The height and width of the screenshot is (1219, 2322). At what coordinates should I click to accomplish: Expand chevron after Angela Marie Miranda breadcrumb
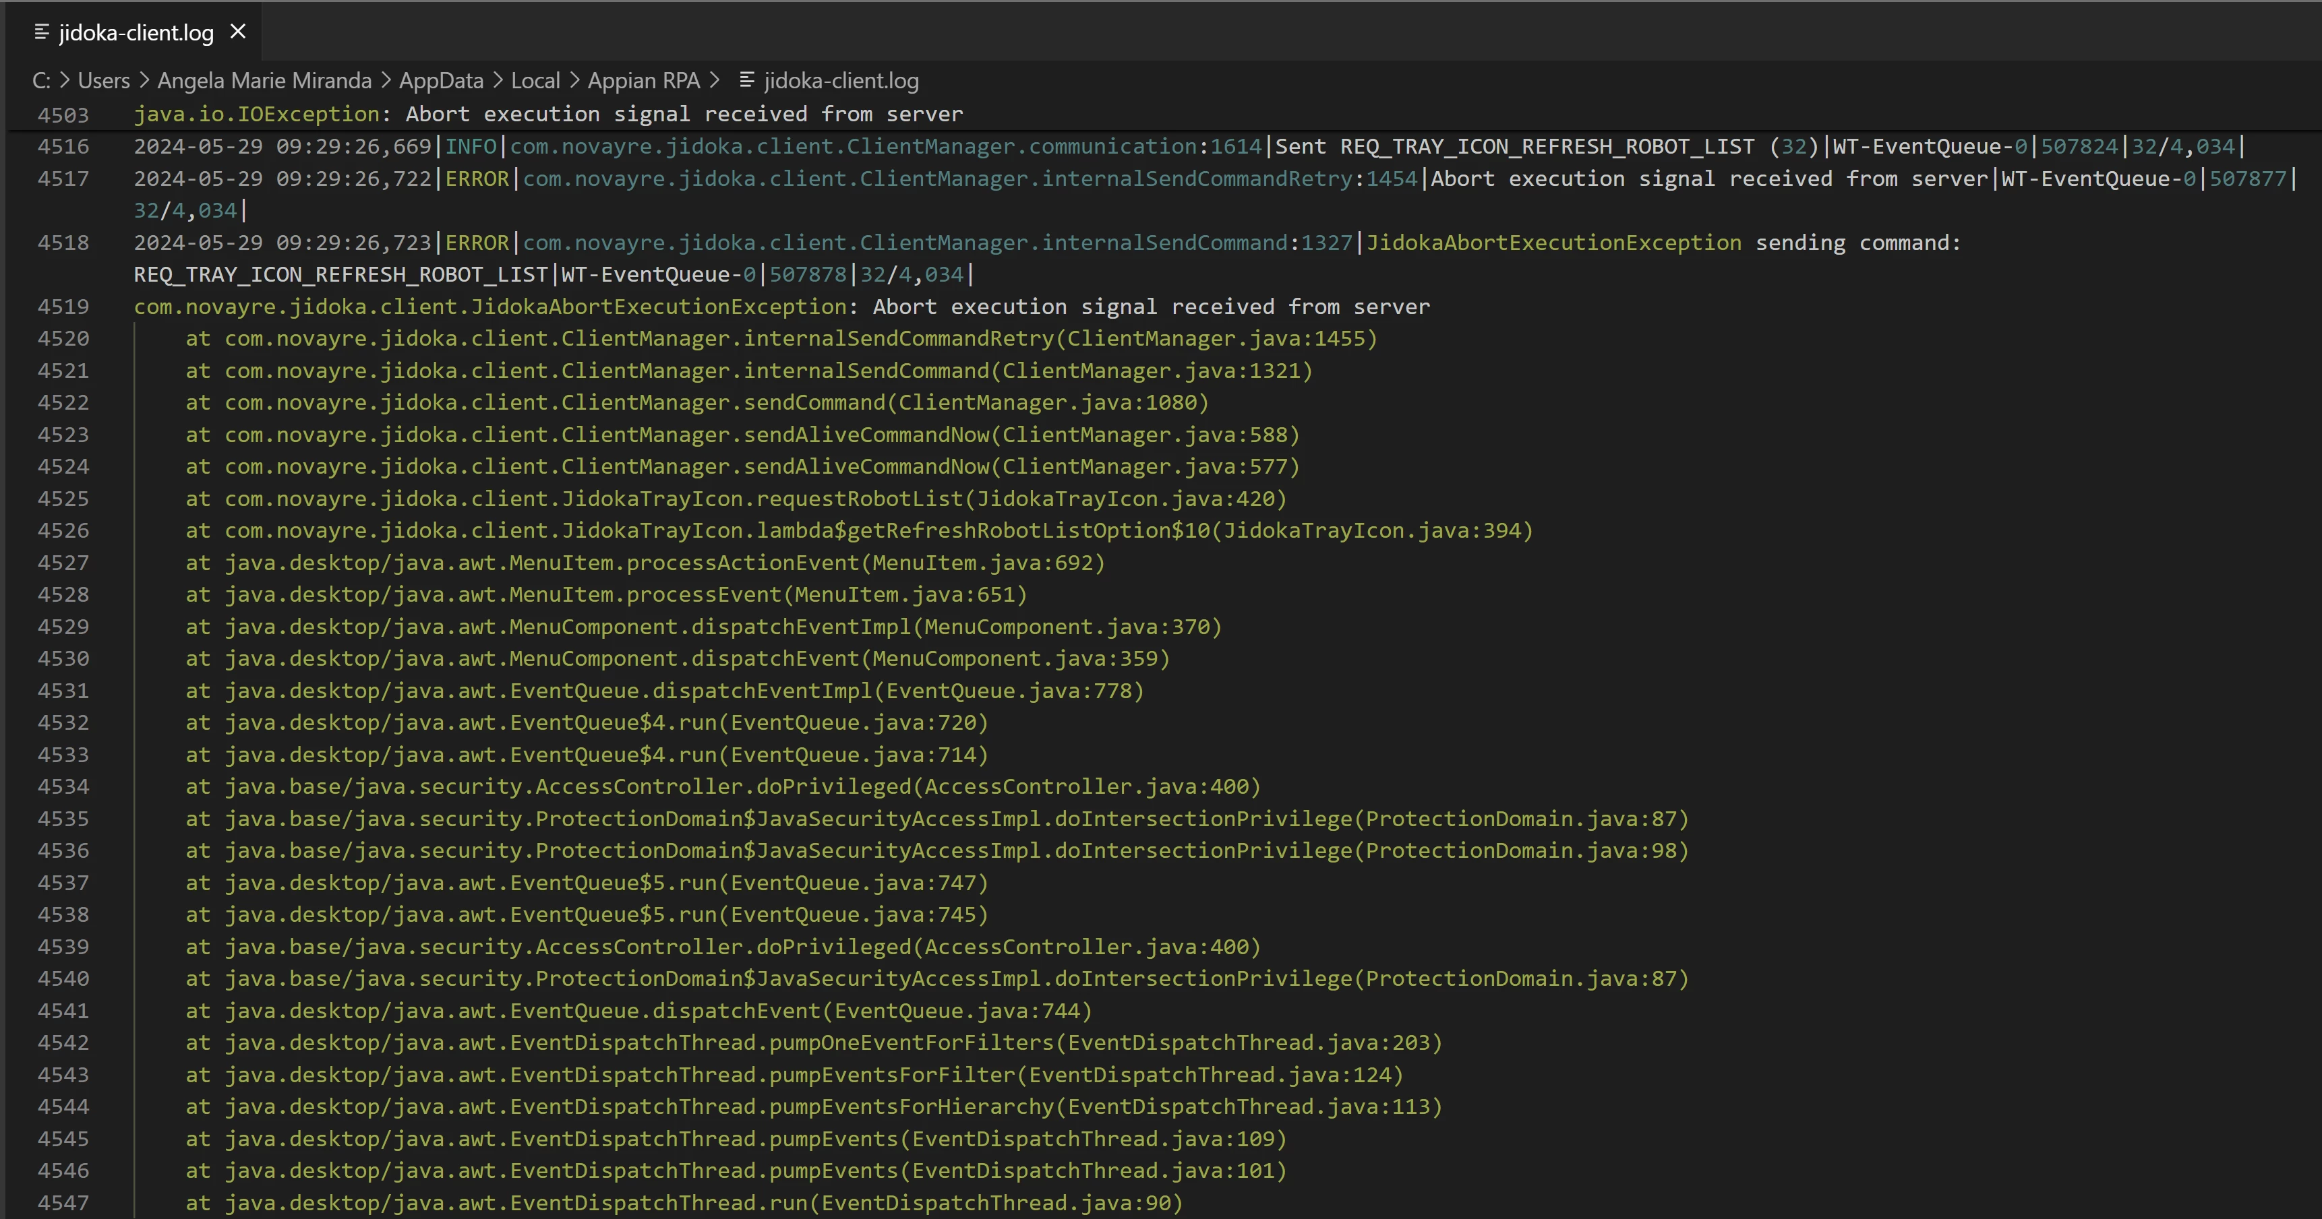coord(385,80)
